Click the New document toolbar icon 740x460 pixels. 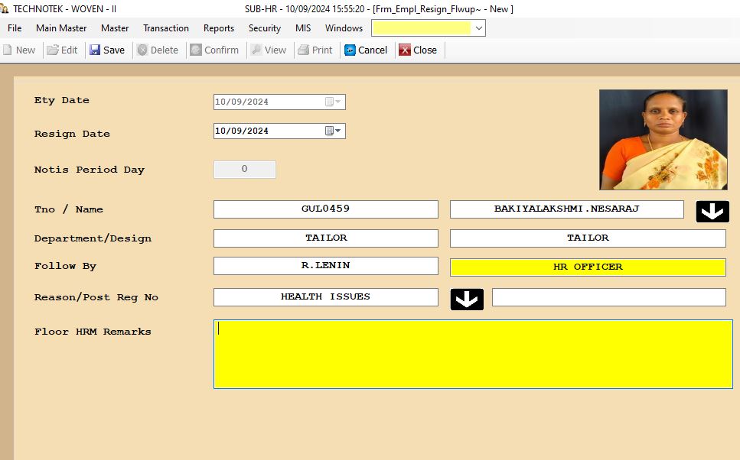click(8, 50)
